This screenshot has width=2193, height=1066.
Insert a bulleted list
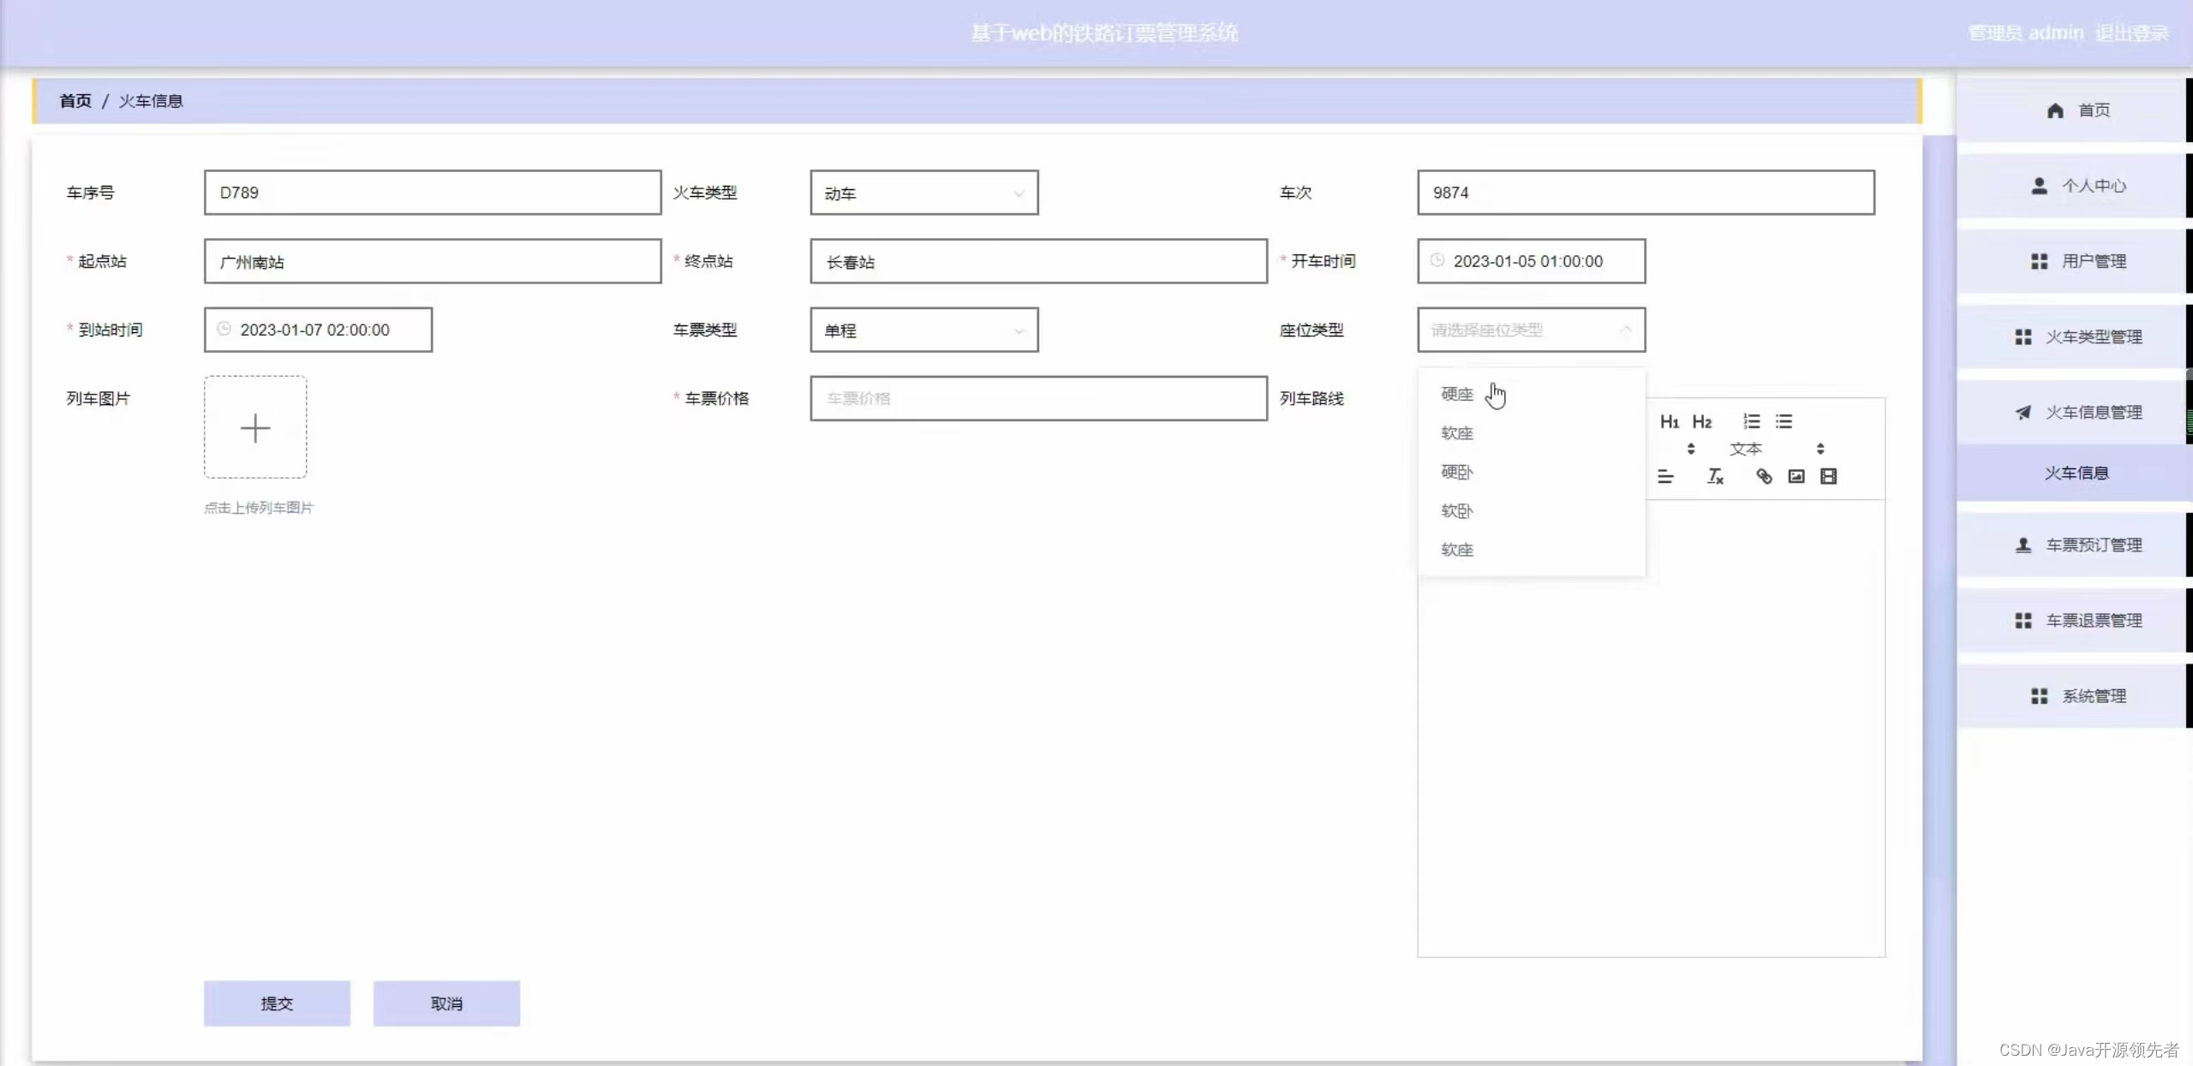pyautogui.click(x=1784, y=421)
